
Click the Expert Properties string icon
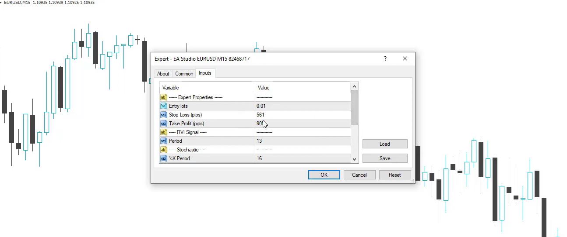point(164,97)
